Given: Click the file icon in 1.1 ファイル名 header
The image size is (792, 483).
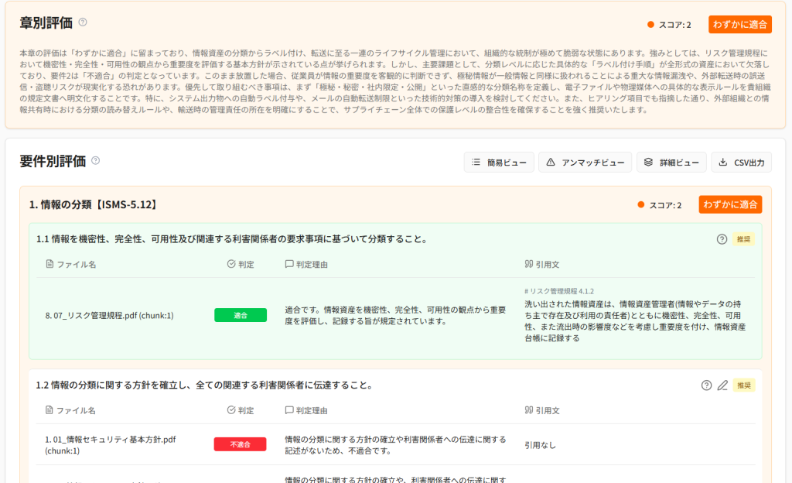Looking at the screenshot, I should 50,264.
